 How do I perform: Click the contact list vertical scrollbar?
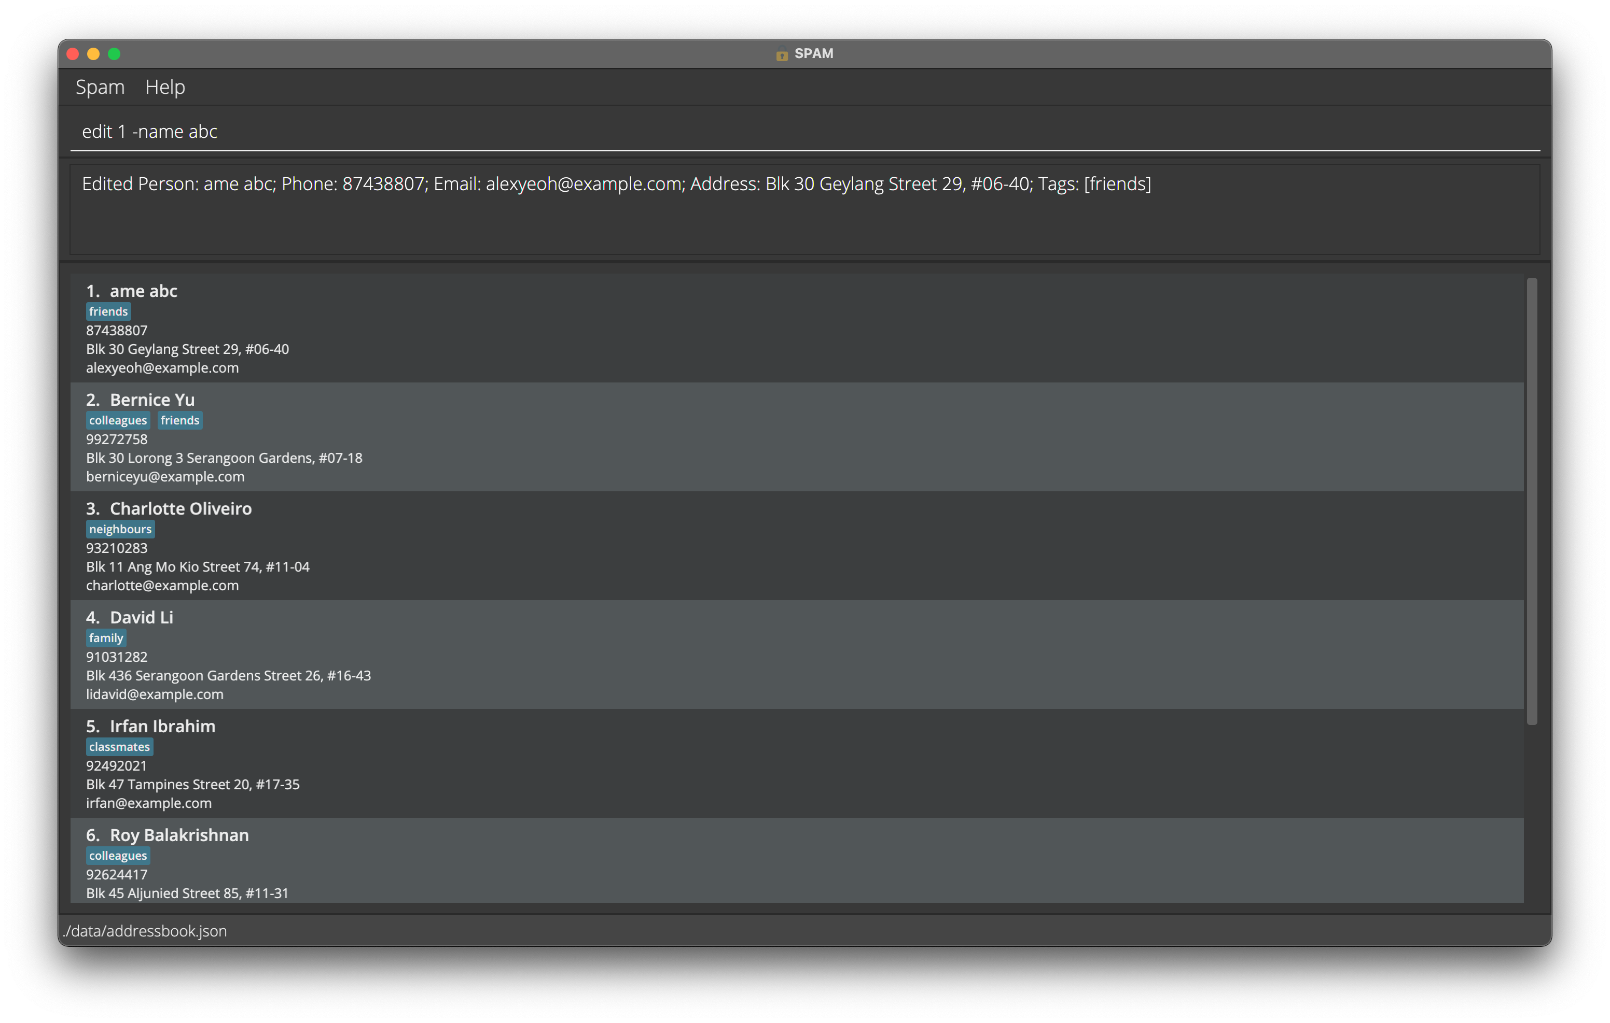pyautogui.click(x=1532, y=501)
